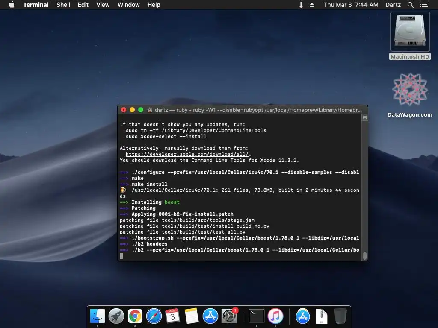Screen dimensions: 438x328
Task: Open Calendar from the Dock
Action: tap(173, 316)
